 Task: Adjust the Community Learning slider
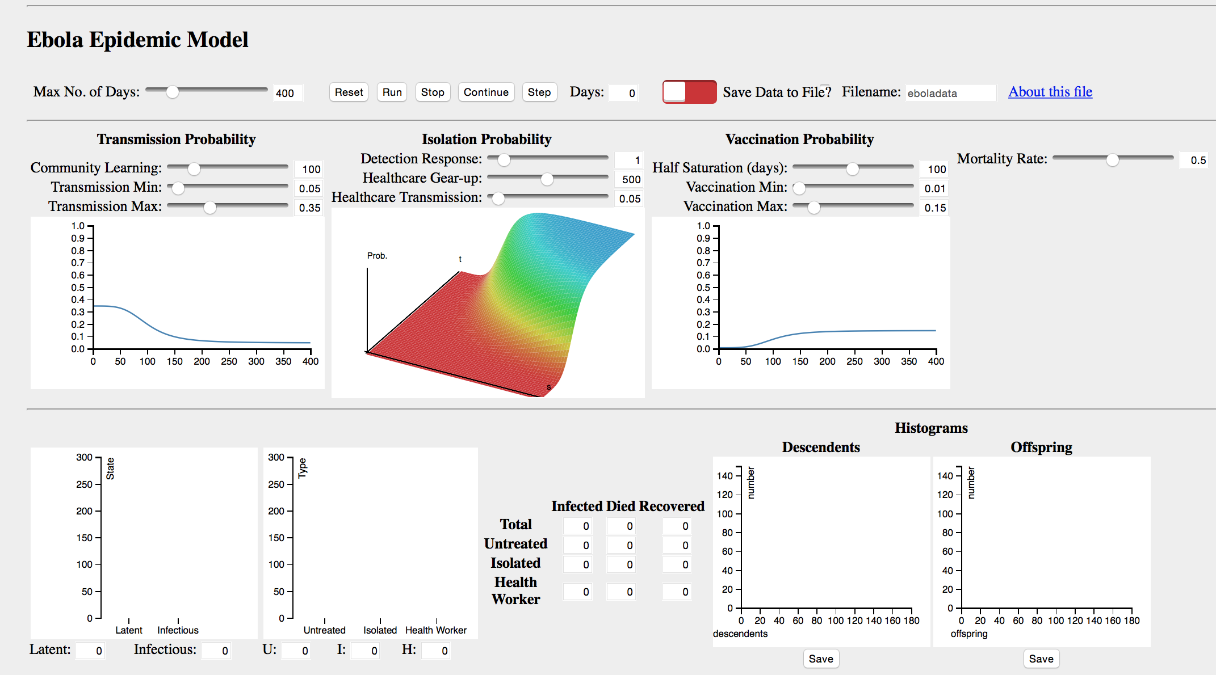coord(228,168)
